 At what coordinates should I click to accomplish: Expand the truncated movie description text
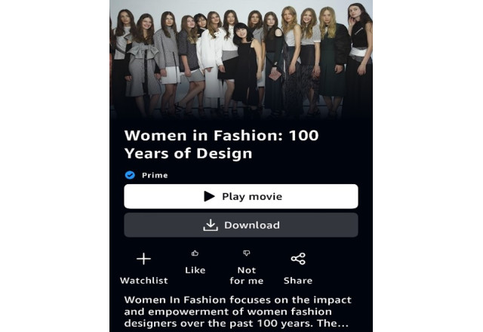click(238, 312)
